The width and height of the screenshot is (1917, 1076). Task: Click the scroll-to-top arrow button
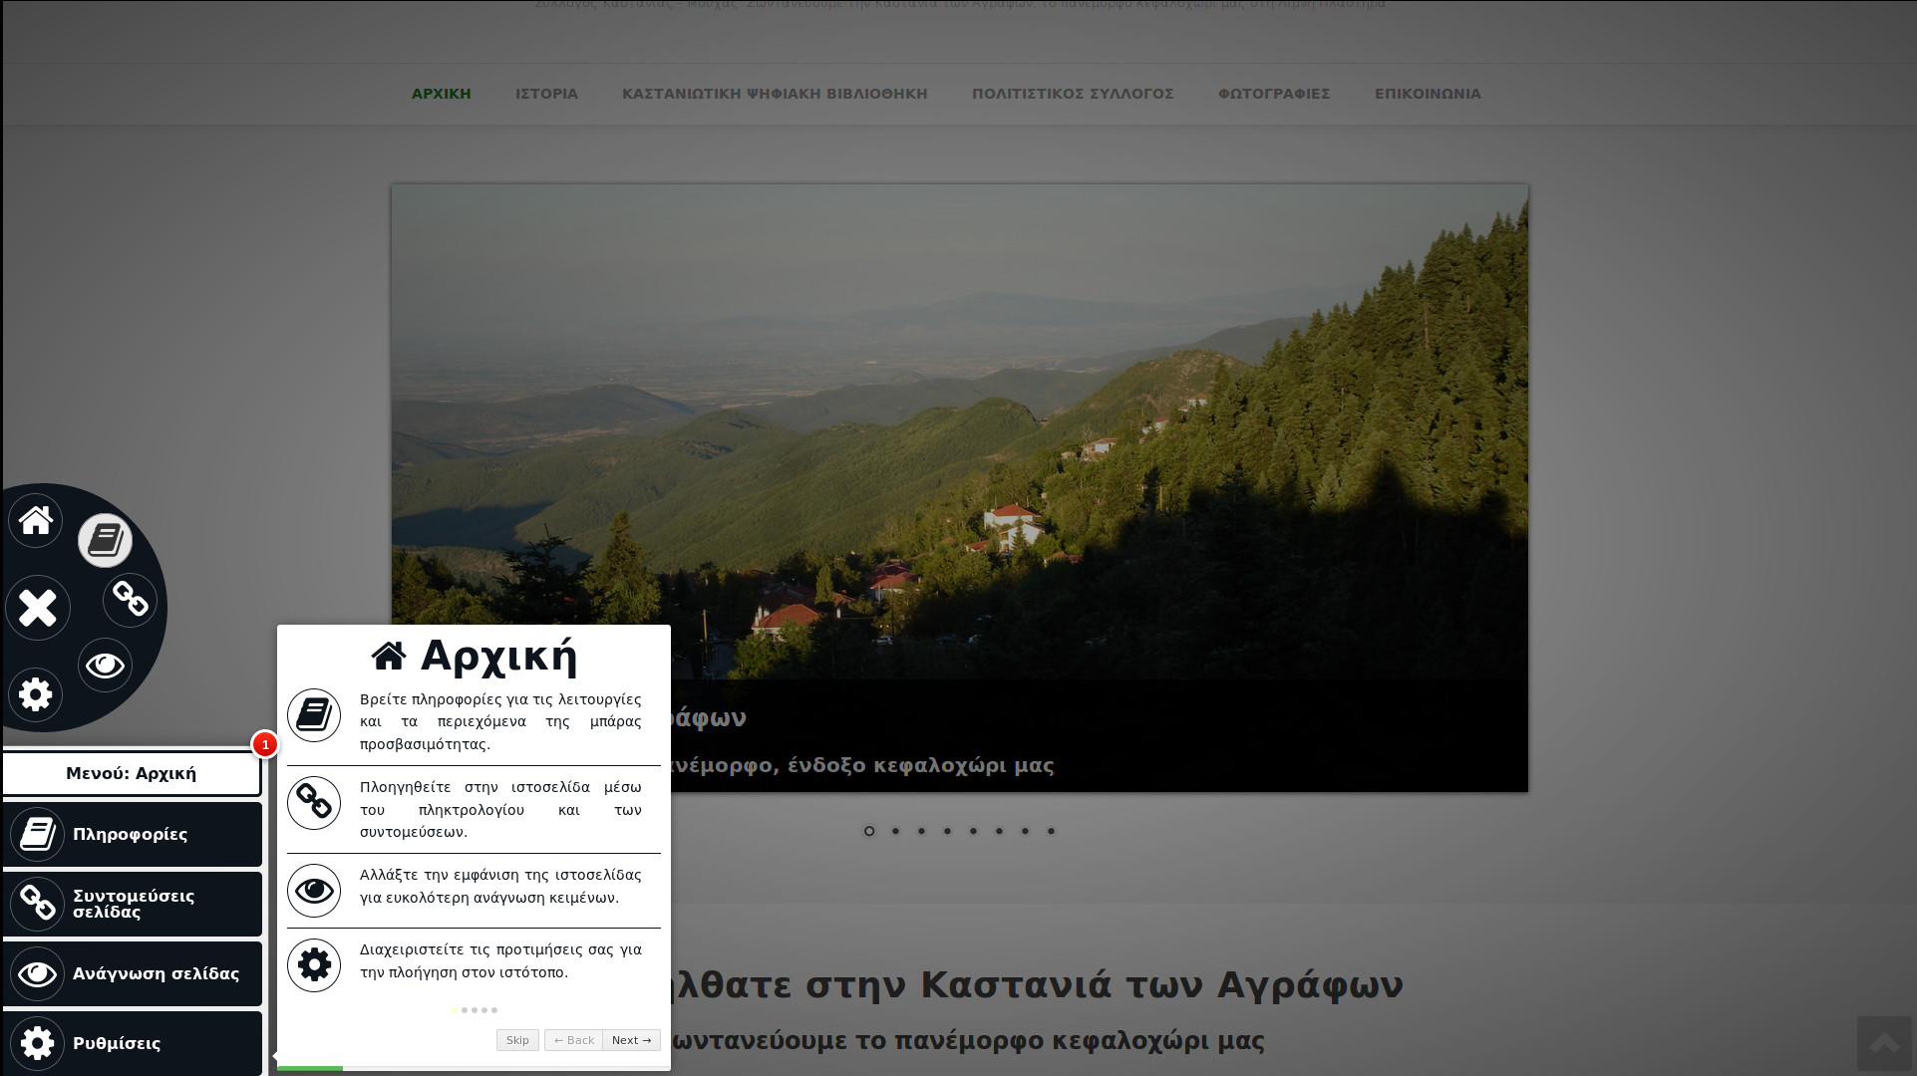(1884, 1043)
